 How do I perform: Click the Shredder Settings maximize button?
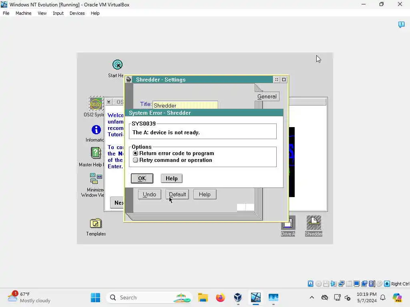pyautogui.click(x=284, y=80)
